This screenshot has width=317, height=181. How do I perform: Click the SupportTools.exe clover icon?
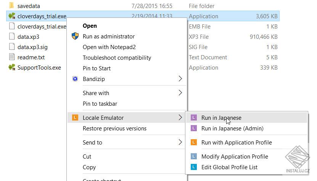coord(11,68)
